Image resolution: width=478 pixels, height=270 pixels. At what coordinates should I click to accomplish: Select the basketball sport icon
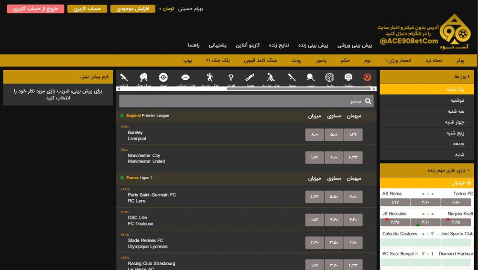point(348,77)
